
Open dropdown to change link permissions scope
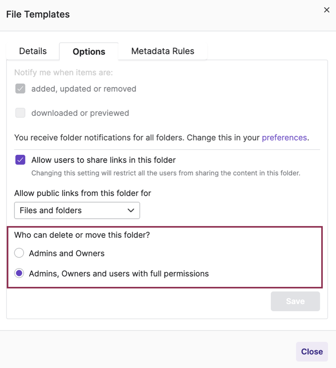[x=77, y=210]
